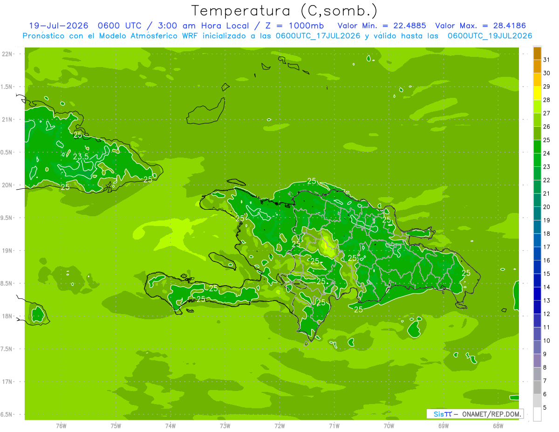The image size is (559, 432).
Task: Pick the purple swatch between 8 and 9
Action: 537,361
